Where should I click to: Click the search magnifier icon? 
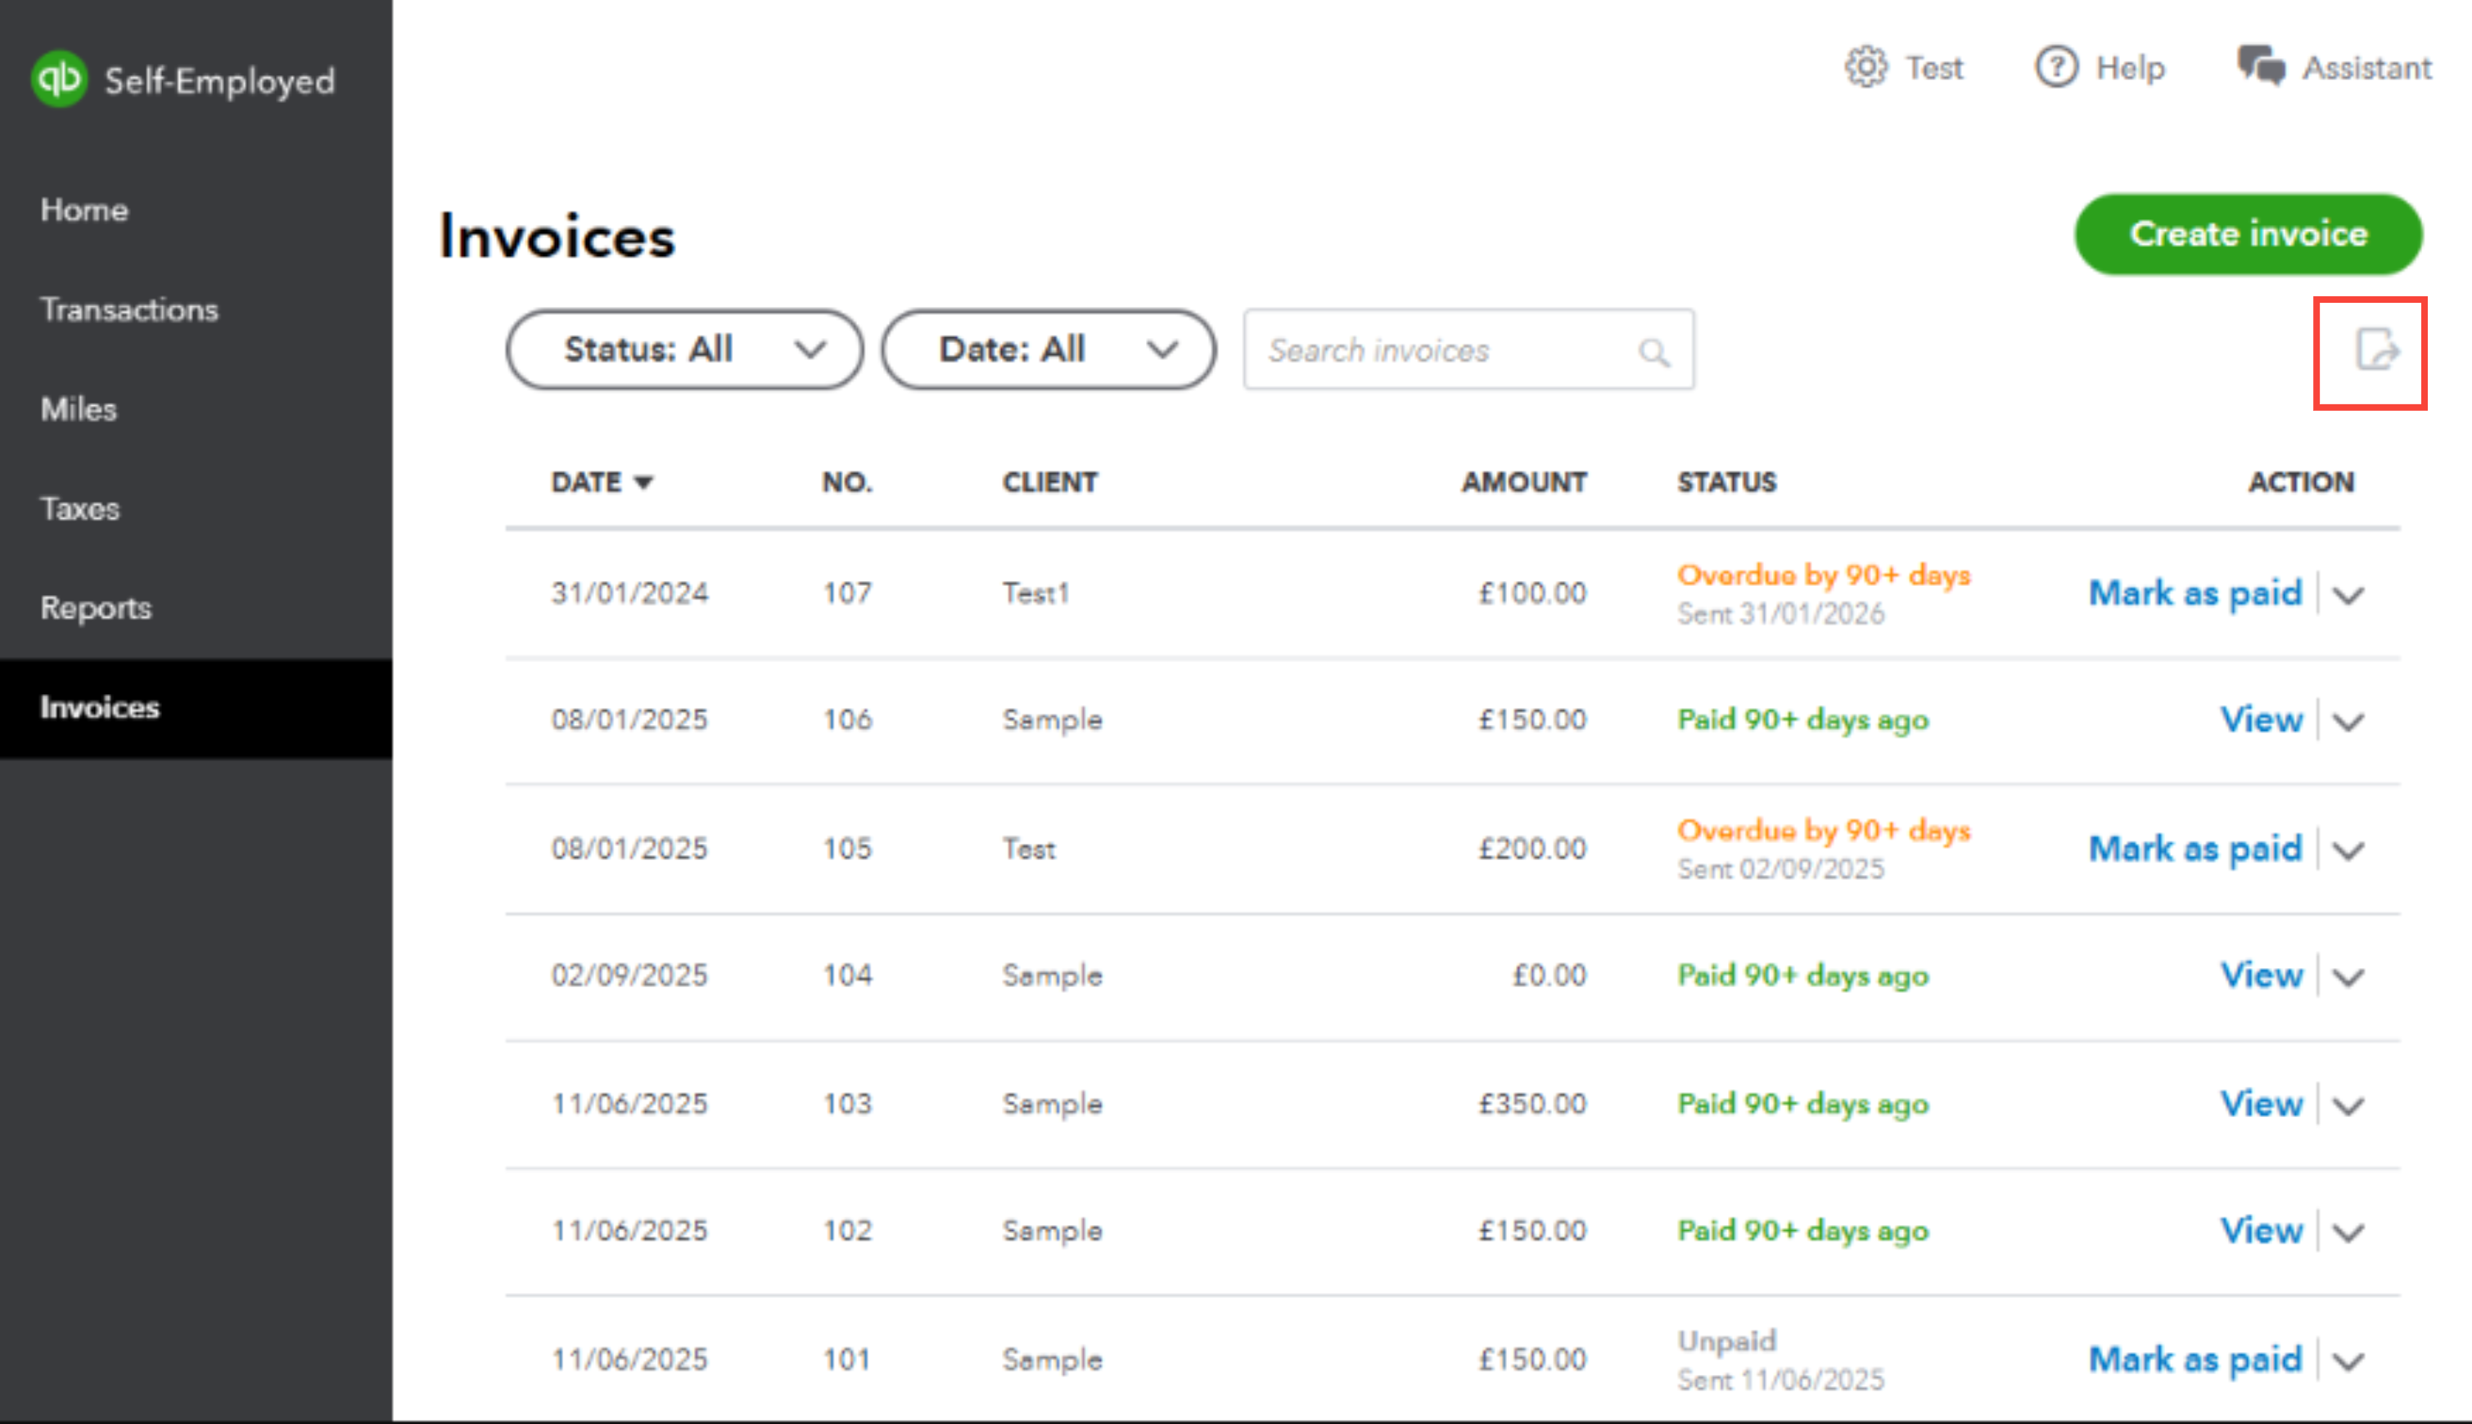1653,352
